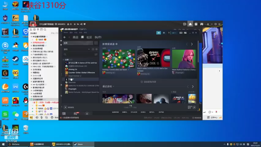Open the SUTI profile tab in Steam

pos(98,37)
